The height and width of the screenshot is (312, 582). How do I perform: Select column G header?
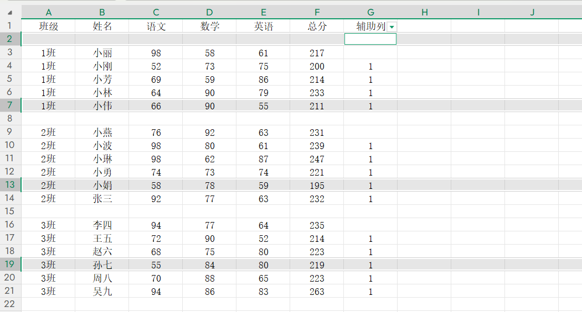[370, 12]
